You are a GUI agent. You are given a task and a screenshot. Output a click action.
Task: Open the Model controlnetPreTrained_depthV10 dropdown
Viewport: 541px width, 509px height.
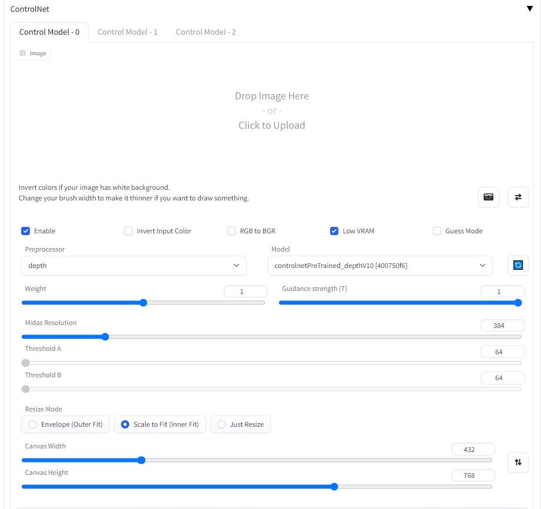[x=380, y=266]
